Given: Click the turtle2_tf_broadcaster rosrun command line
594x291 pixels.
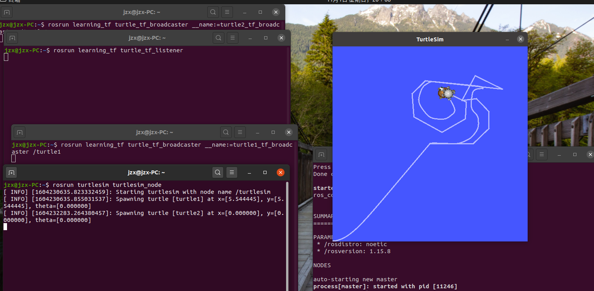Looking at the screenshot, I should [140, 25].
